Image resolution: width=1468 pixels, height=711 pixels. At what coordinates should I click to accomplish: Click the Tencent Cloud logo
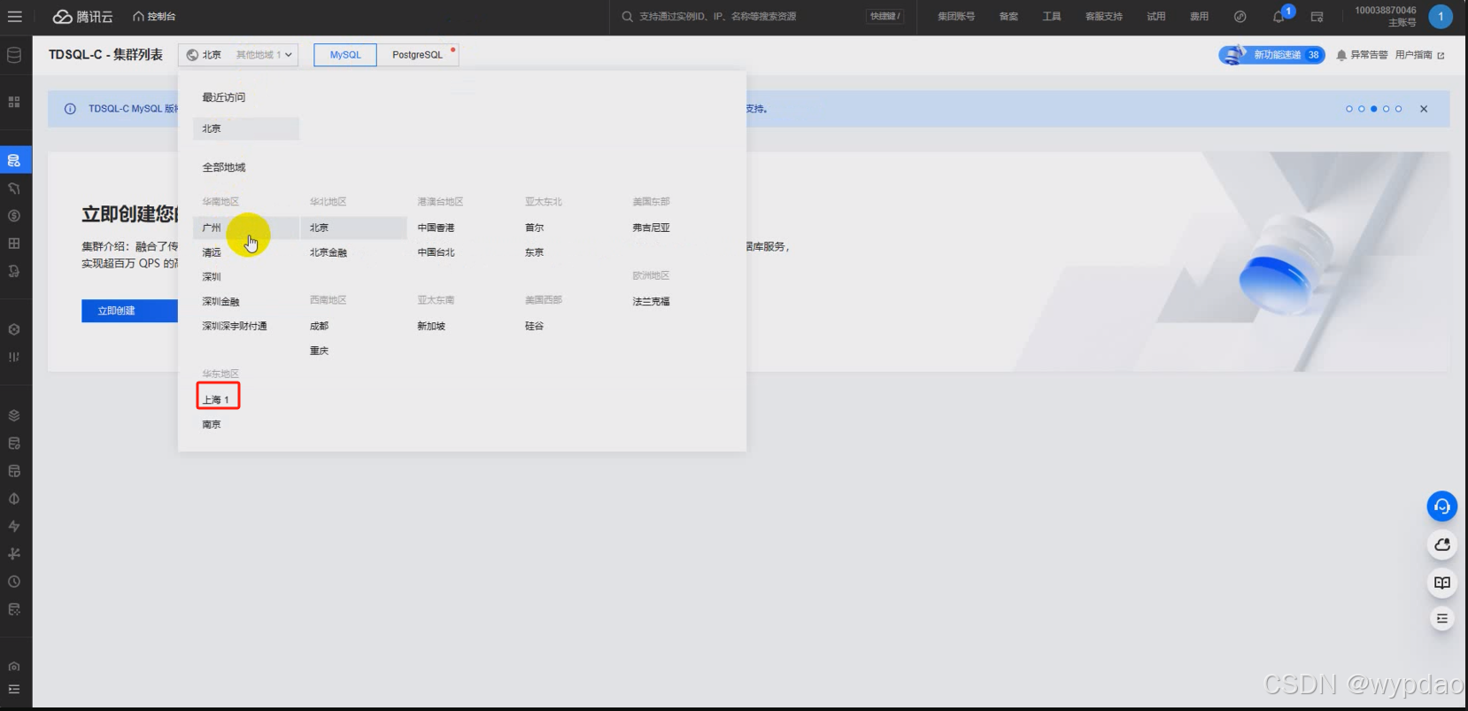pos(82,16)
